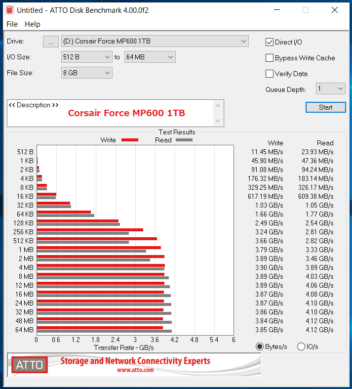352x389 pixels.
Task: Click the 512 B write value 11.45 MB/s
Action: point(267,152)
